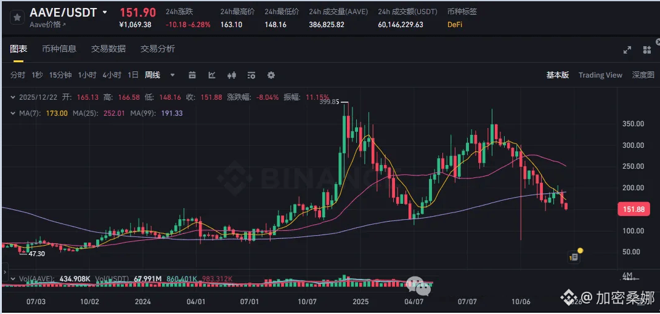
Task: Click the 24h成交额 value 60,146,229.63
Action: click(401, 25)
